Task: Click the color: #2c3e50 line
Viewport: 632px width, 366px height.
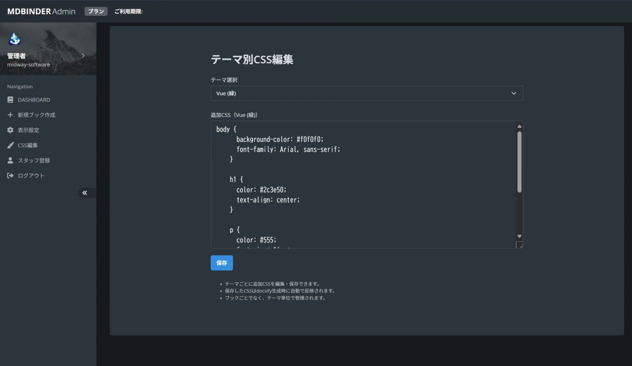Action: click(261, 190)
